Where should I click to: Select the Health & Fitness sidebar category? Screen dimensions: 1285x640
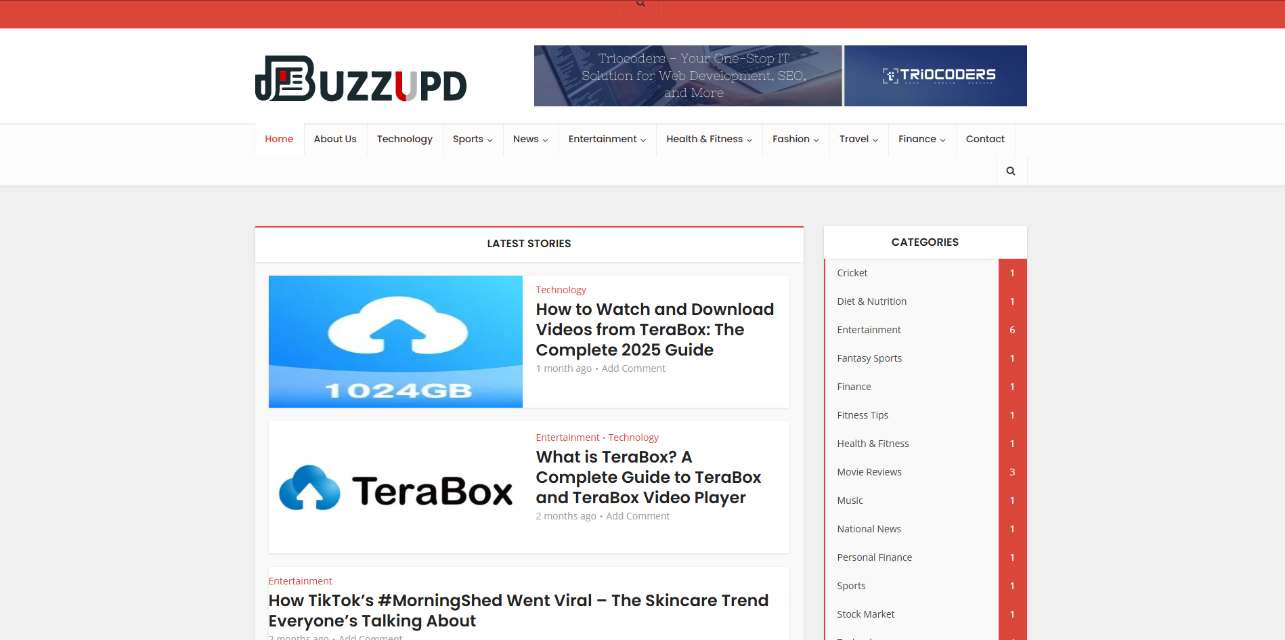(x=873, y=444)
